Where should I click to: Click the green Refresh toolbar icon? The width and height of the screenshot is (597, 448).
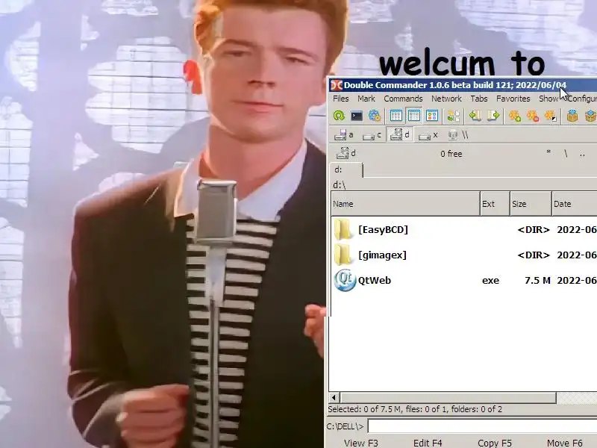[339, 116]
